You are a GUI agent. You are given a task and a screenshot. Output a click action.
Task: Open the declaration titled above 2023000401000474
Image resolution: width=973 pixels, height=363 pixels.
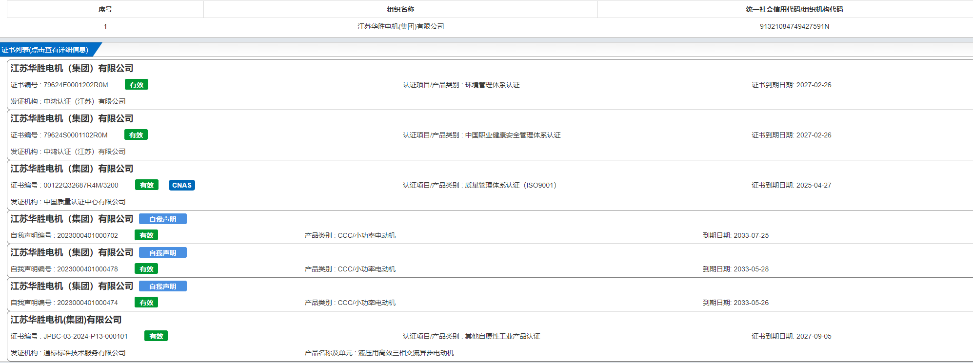(x=72, y=286)
